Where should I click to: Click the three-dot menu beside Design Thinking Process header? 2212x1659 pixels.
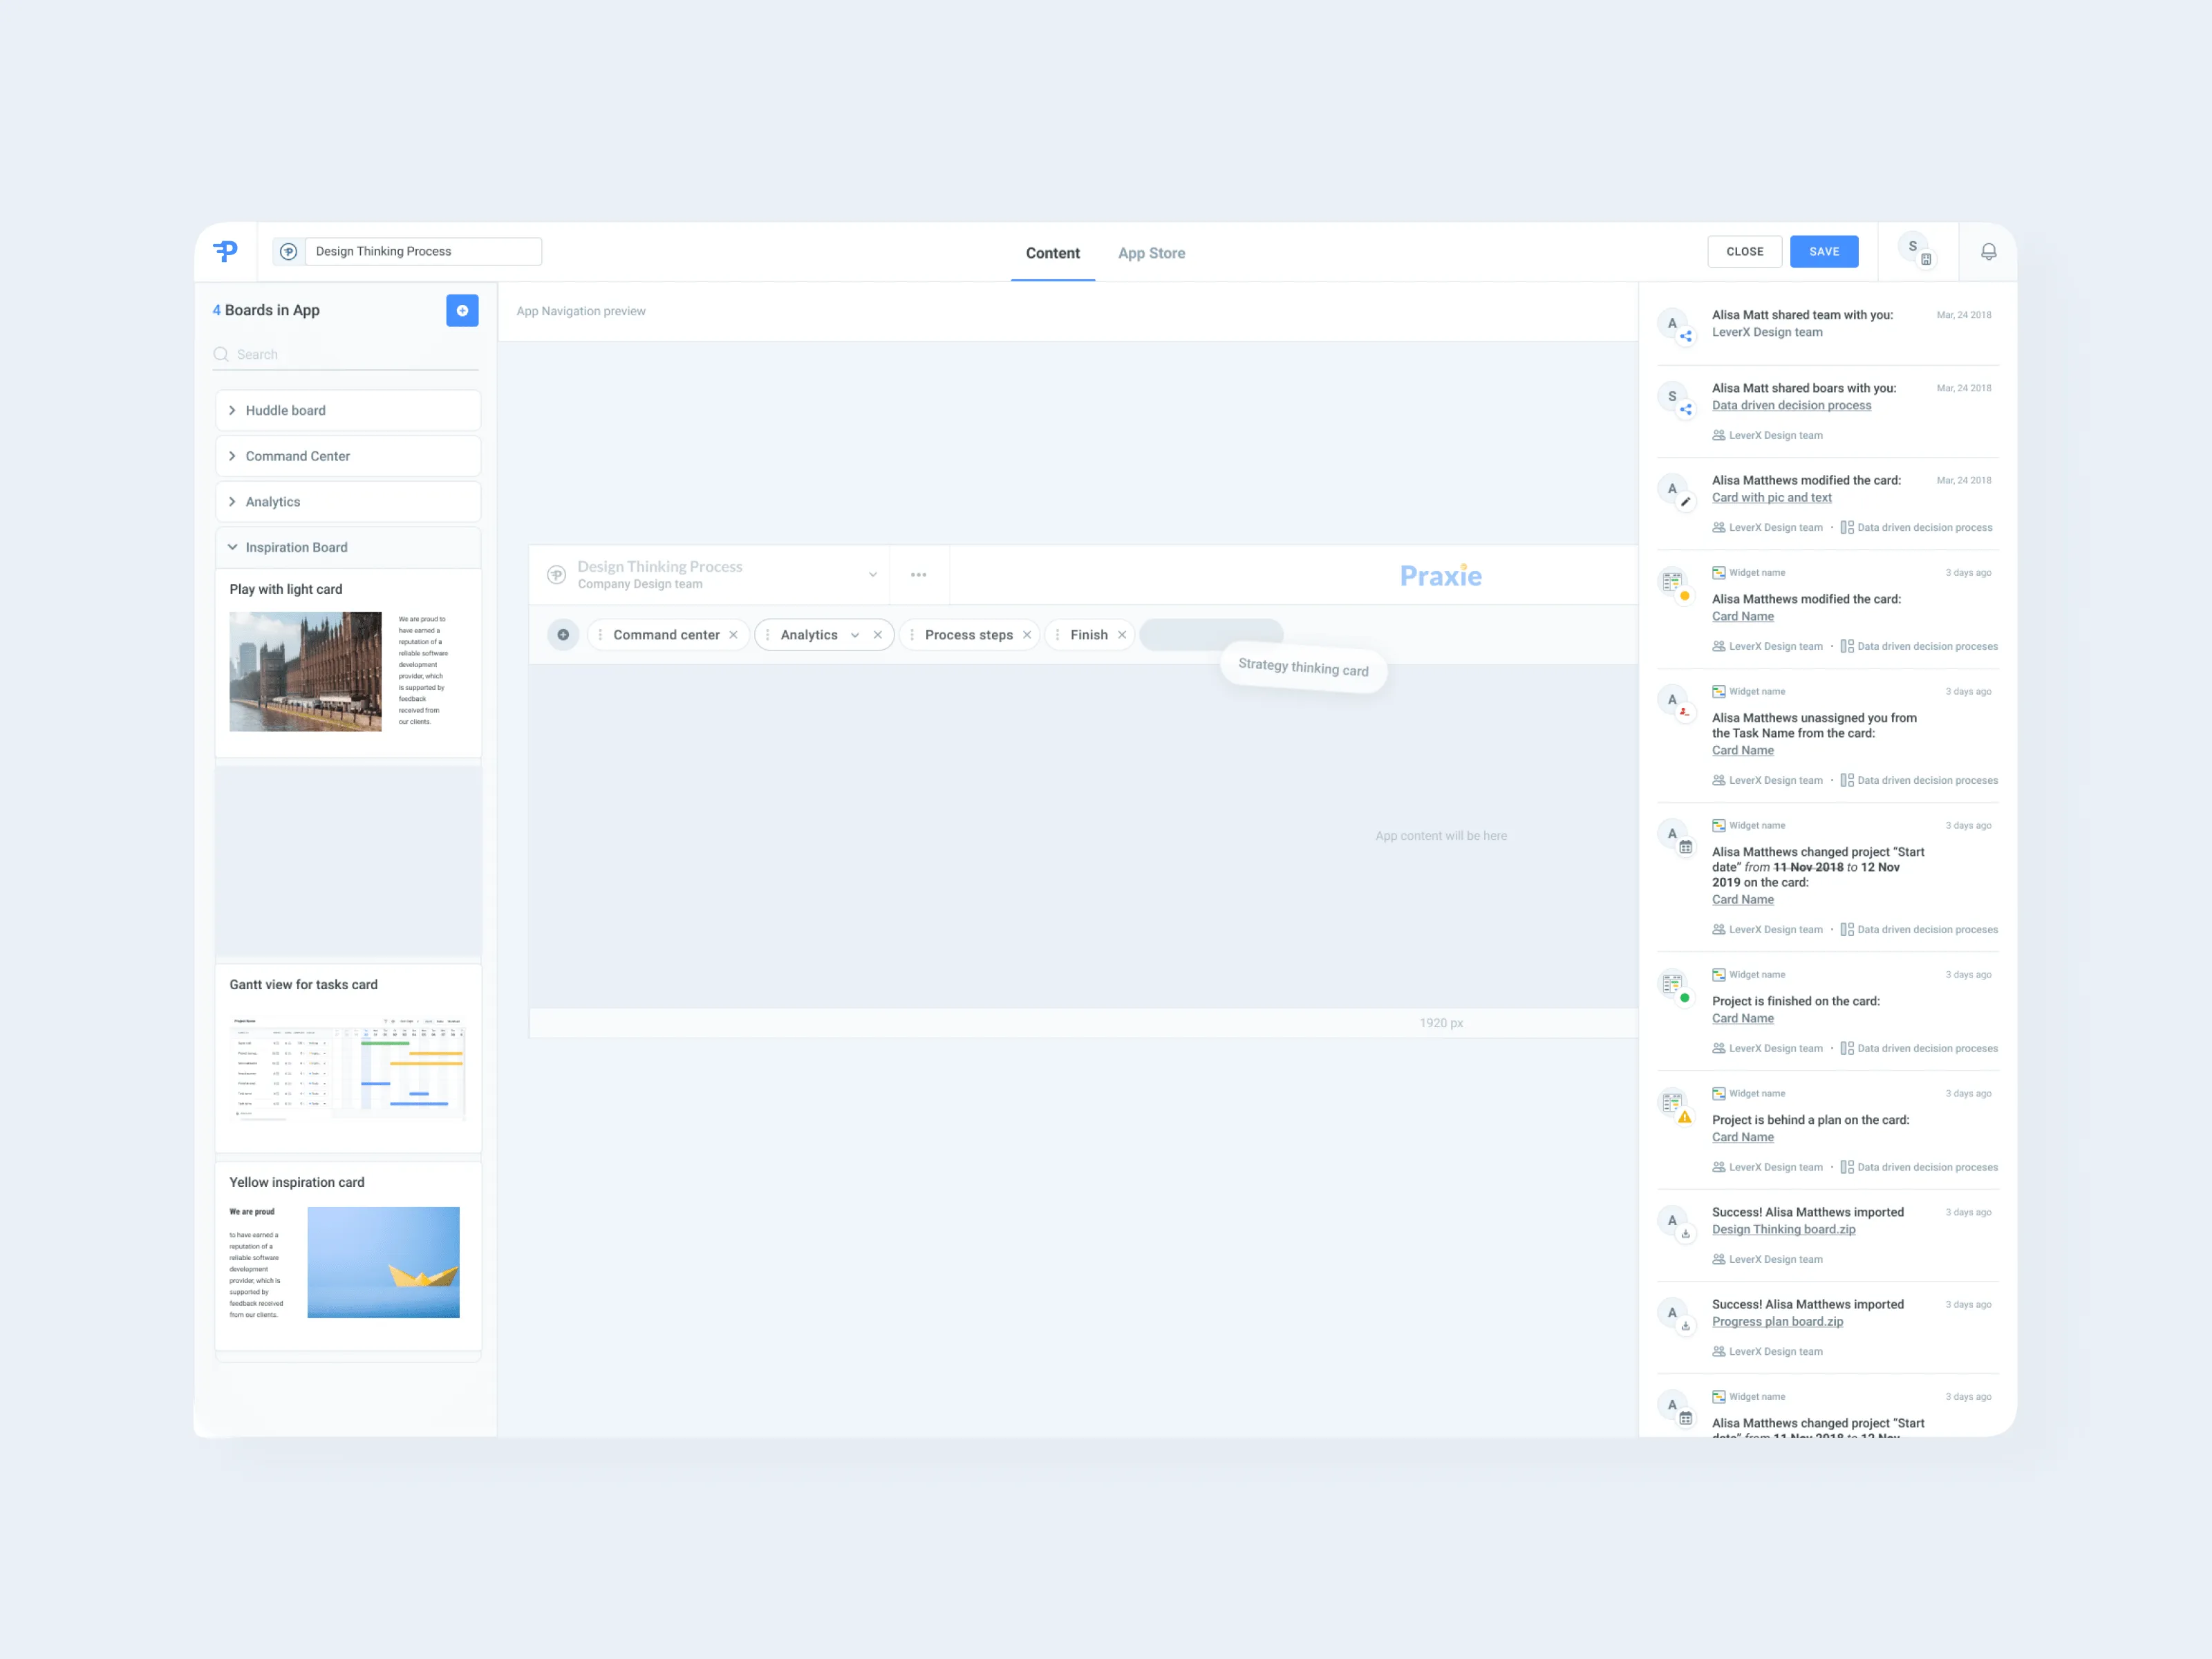point(918,574)
